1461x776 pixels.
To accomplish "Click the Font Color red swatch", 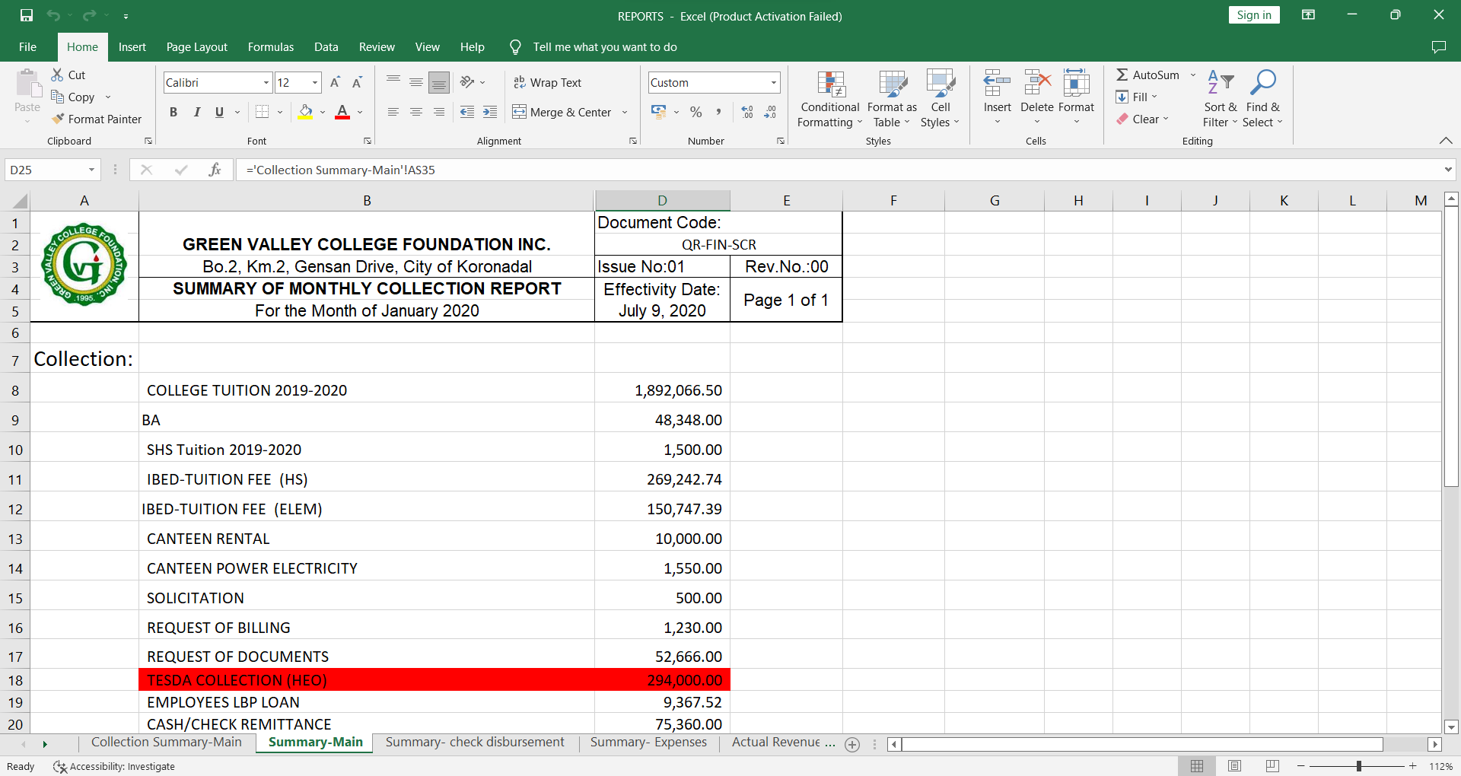I will click(x=342, y=112).
